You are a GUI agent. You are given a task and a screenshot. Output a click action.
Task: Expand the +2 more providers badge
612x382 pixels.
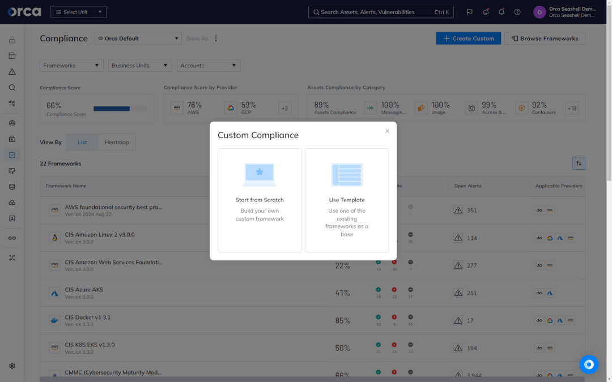point(284,108)
